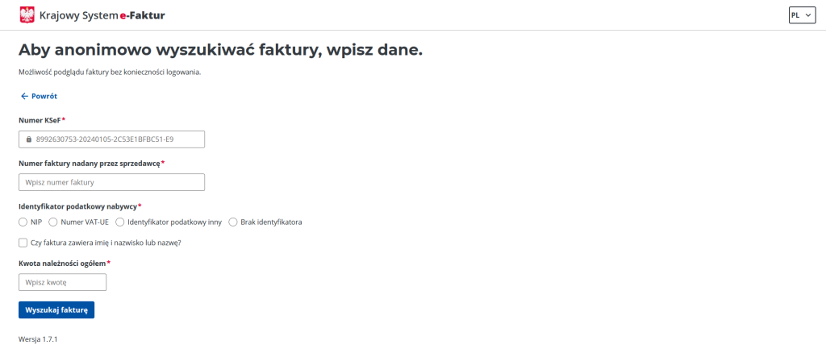Click the back arrow beside Powrót

(x=23, y=96)
